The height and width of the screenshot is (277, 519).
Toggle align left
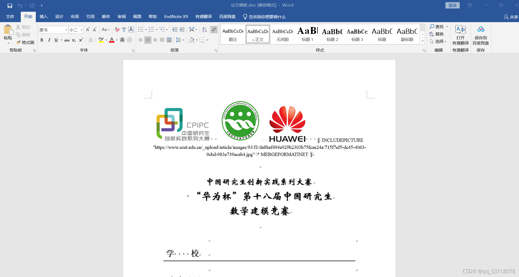point(141,40)
